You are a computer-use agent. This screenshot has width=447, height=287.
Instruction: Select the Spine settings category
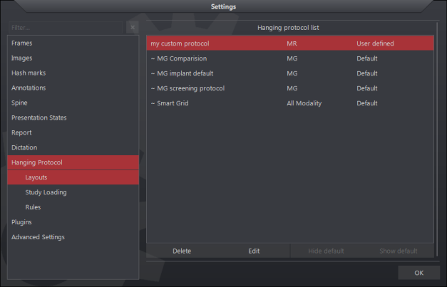point(20,103)
